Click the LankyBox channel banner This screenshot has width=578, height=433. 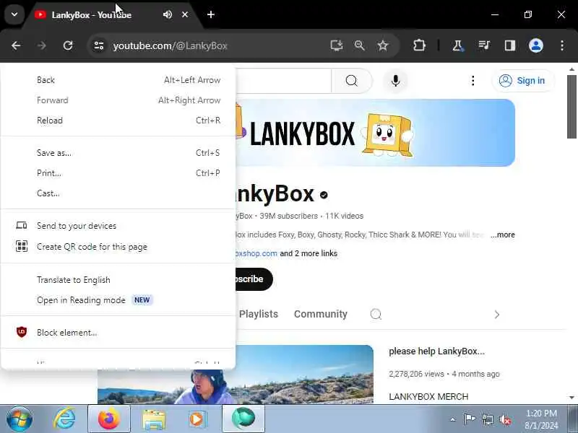point(374,133)
